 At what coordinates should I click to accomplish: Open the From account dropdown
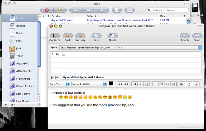coord(131,48)
